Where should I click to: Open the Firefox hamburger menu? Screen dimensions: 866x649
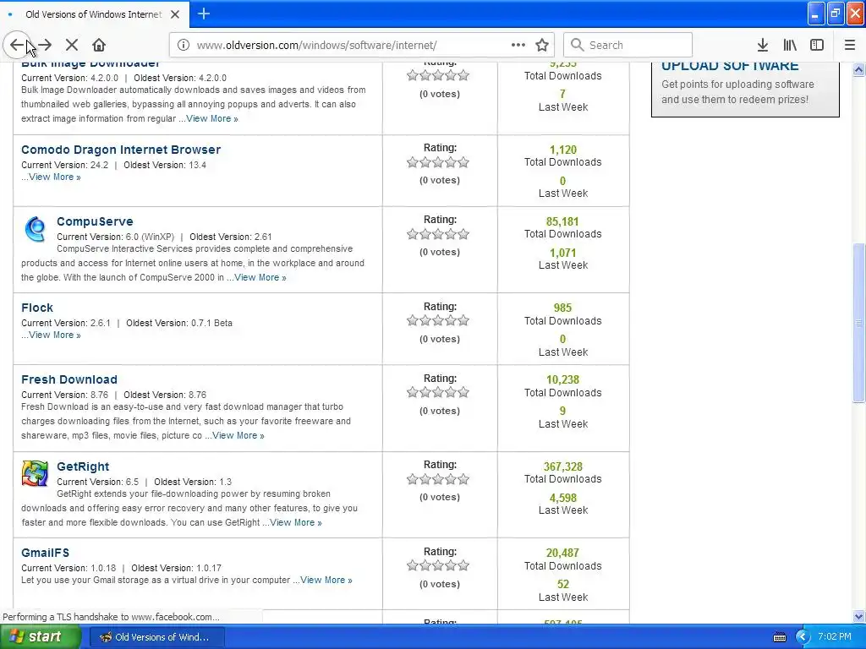[850, 45]
